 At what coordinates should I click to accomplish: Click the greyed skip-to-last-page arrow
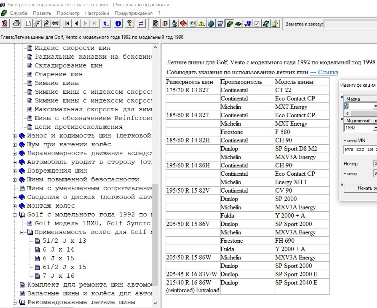(95, 24)
